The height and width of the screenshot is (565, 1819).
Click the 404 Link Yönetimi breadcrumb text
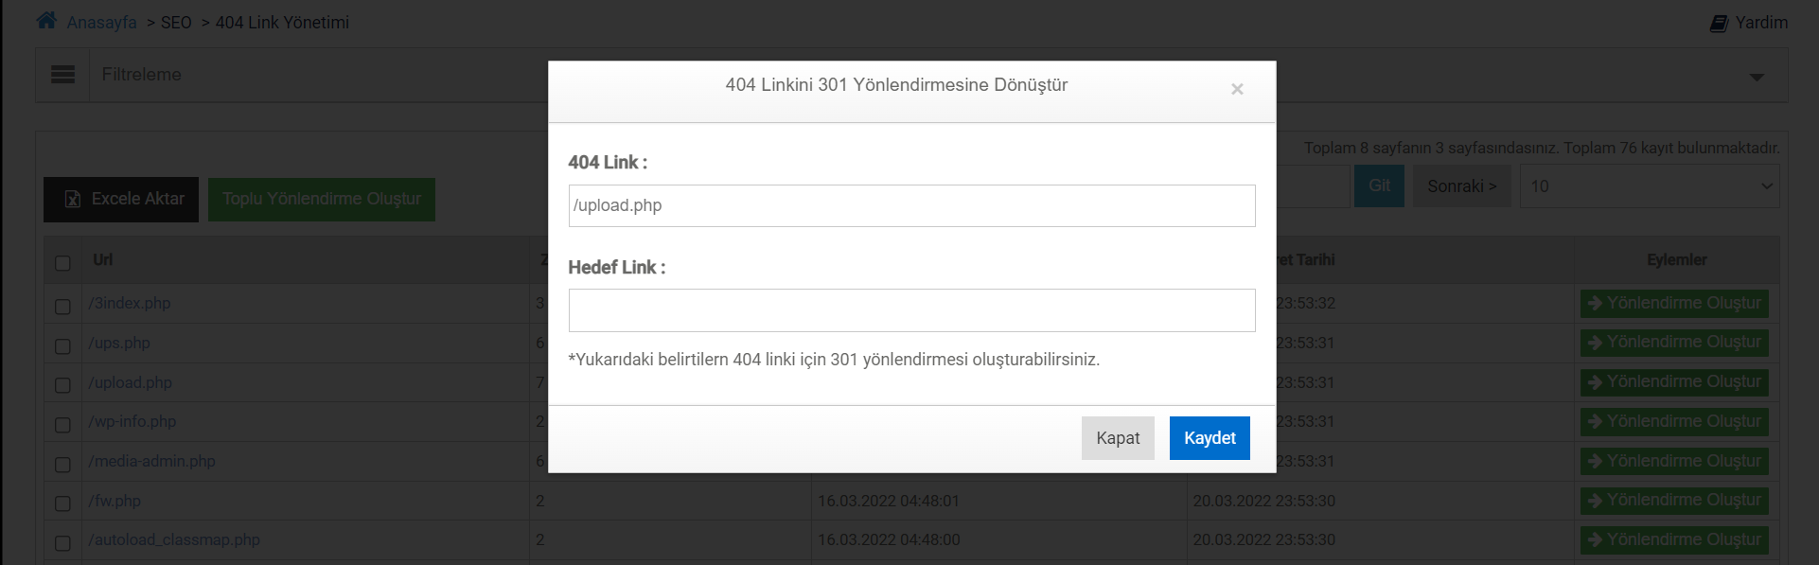coord(282,23)
